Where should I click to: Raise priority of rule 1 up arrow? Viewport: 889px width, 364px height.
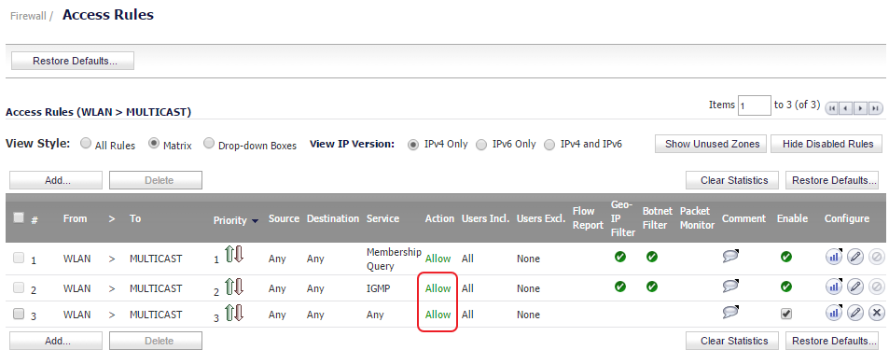point(229,254)
